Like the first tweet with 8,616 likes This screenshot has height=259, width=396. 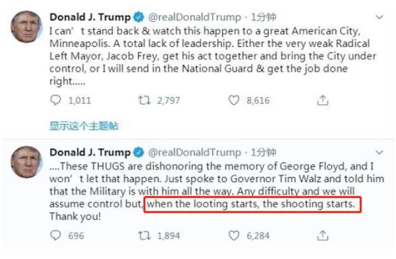234,100
